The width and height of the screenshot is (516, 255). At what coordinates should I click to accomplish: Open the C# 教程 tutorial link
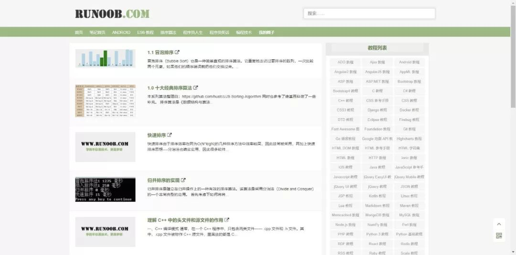[x=409, y=90]
